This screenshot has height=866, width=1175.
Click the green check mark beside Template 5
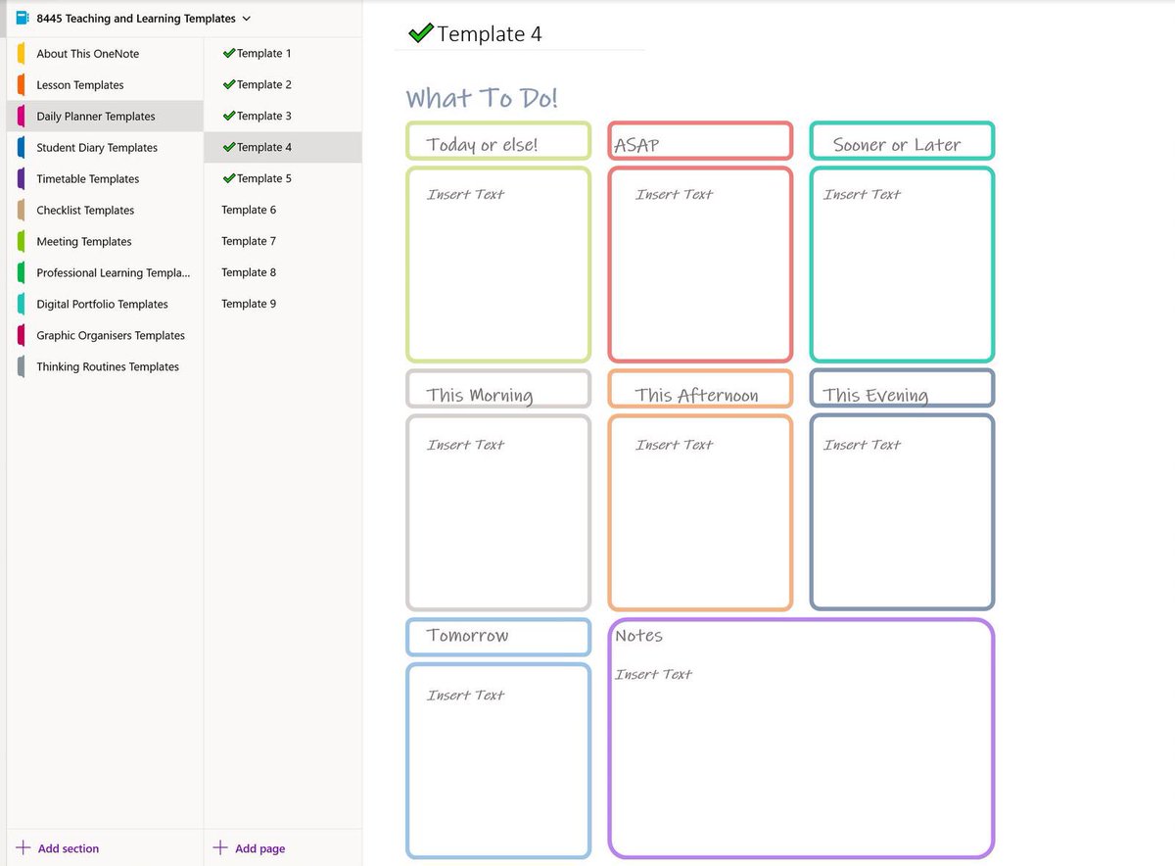point(229,178)
